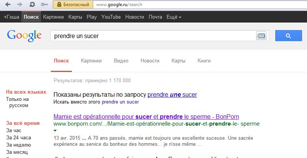Open the on-screen keyboard icon
307x158 pixels.
261,36
